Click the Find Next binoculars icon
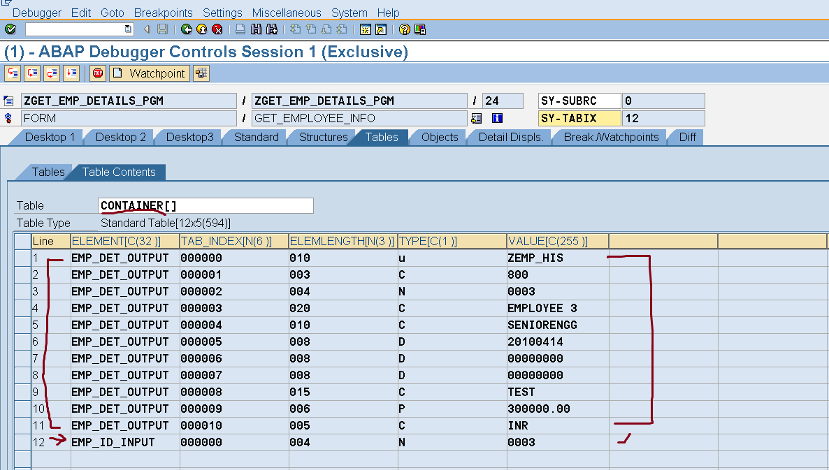The image size is (829, 470). (x=270, y=29)
